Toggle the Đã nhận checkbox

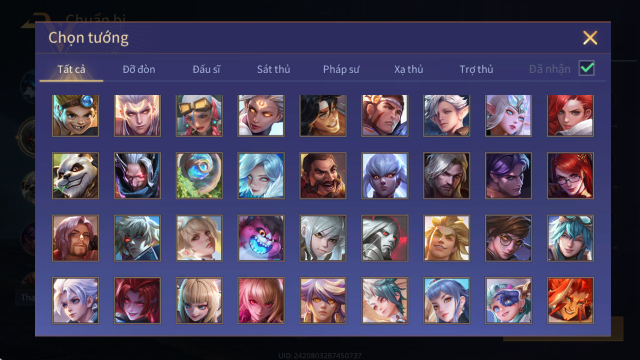(x=586, y=68)
